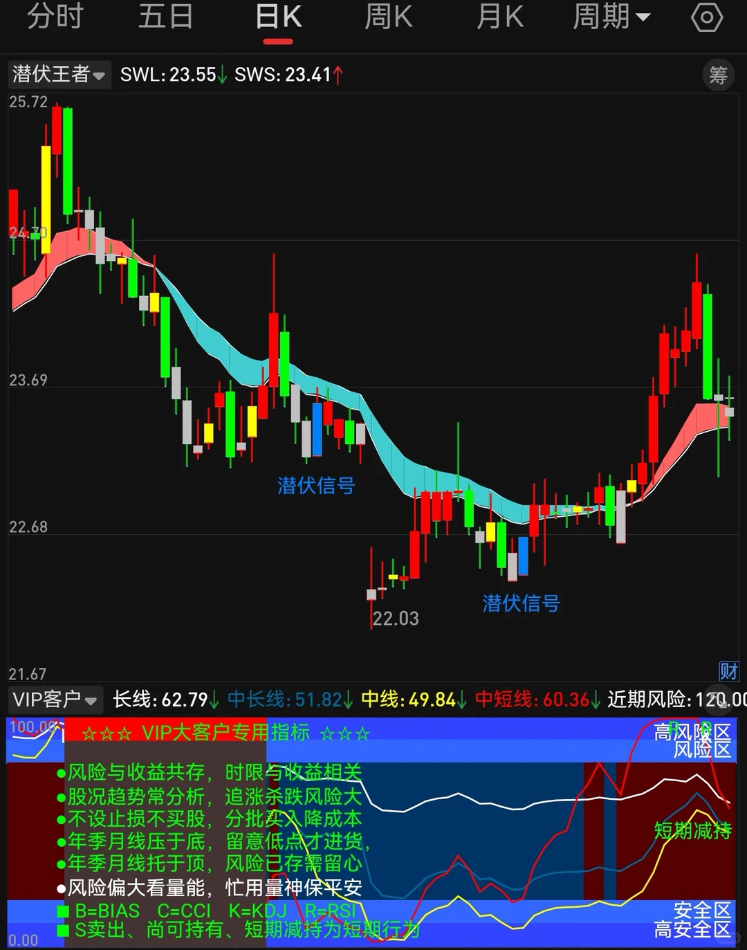This screenshot has height=950, width=747.
Task: Click the 风险与收益共存 tip line
Action: coord(209,773)
